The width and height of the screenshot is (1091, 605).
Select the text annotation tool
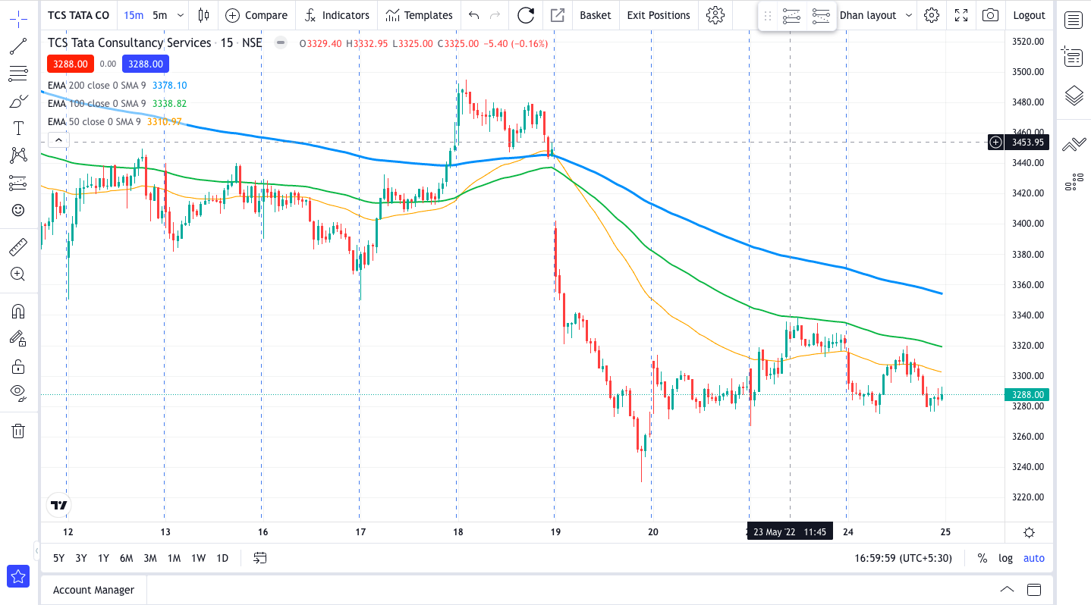click(x=18, y=128)
